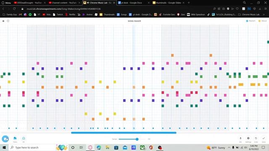Open the Spotify bookmark icon
Screen dimensions: 269x151
click(x=30, y=15)
